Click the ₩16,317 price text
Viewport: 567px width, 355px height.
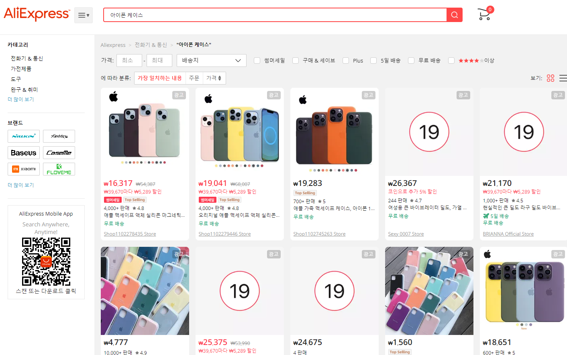click(x=118, y=183)
